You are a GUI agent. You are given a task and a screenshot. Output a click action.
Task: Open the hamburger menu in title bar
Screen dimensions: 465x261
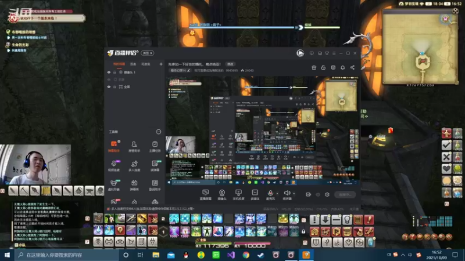pyautogui.click(x=334, y=53)
